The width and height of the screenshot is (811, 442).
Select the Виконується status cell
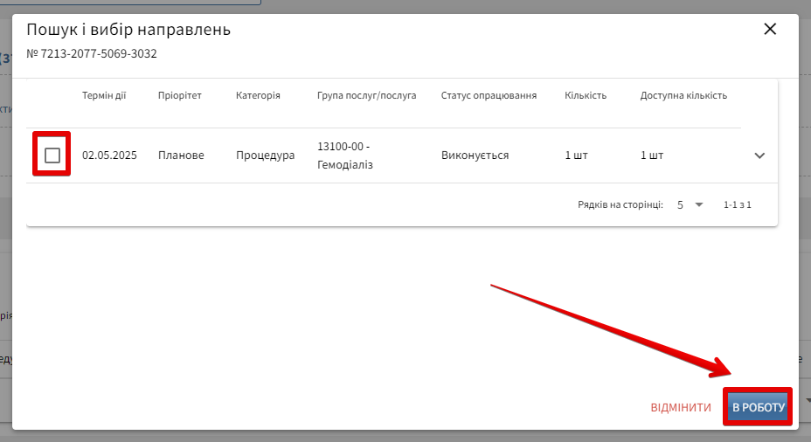point(475,155)
